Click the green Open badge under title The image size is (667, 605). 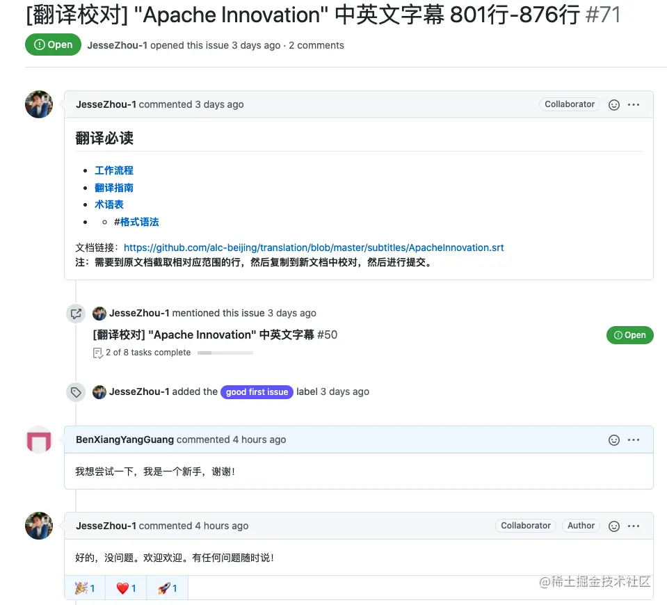click(x=53, y=45)
